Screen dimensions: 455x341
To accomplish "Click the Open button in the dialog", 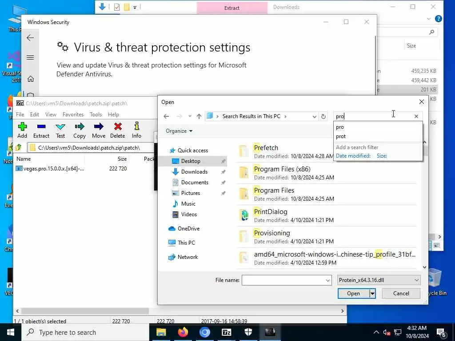I will (353, 293).
